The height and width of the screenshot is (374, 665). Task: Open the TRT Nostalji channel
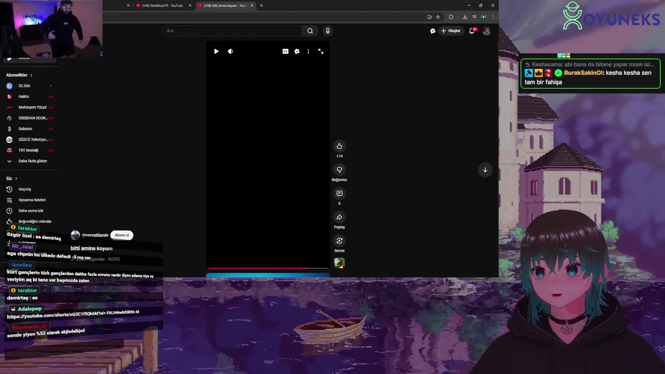coord(29,150)
